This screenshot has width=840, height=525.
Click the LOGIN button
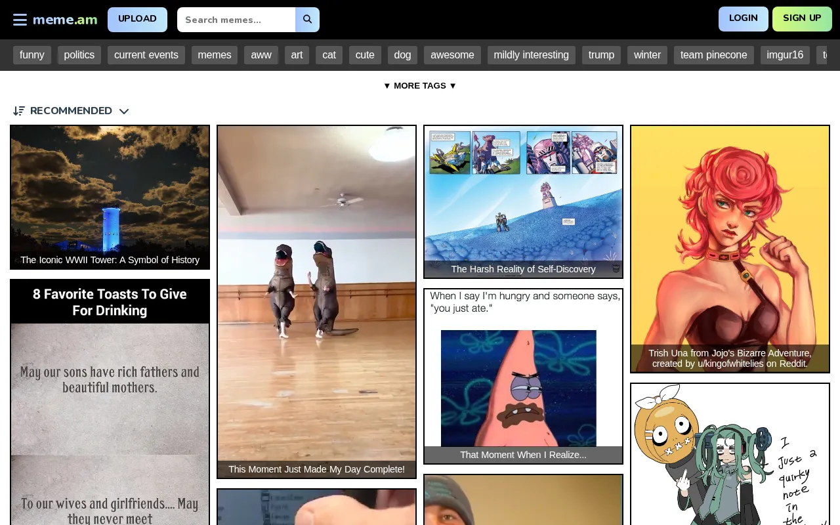[743, 19]
